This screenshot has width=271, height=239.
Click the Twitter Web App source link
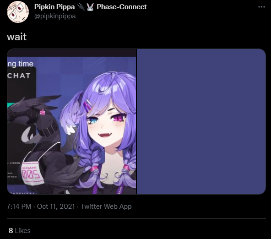106,206
